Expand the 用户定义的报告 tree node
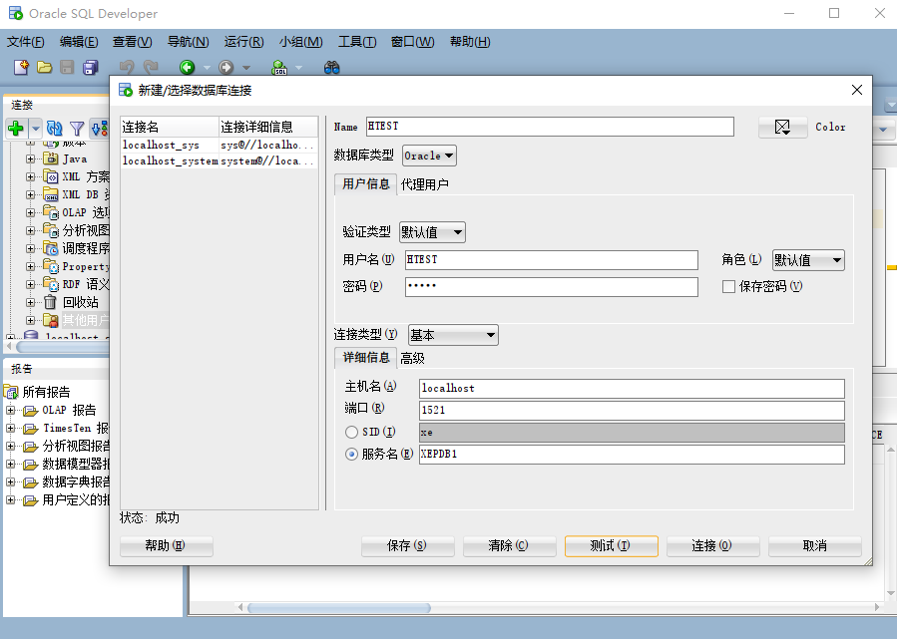897x639 pixels. click(x=10, y=500)
